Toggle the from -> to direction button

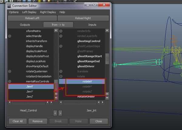(58, 25)
